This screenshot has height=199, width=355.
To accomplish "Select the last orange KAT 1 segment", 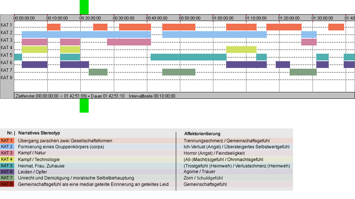I will (x=336, y=27).
